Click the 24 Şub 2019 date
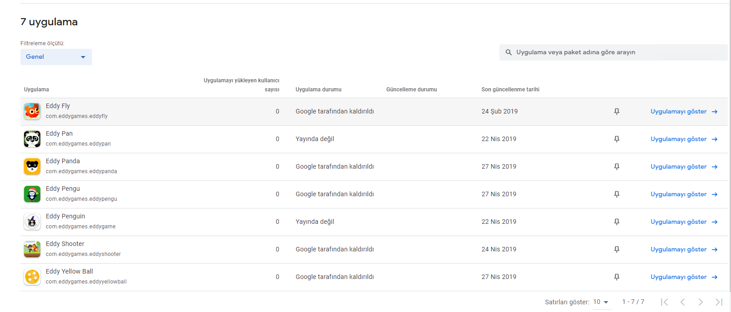This screenshot has width=731, height=312. pos(499,111)
